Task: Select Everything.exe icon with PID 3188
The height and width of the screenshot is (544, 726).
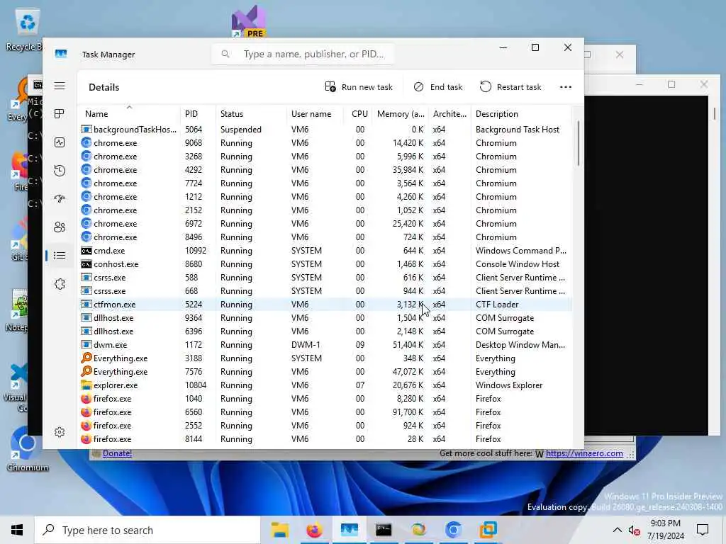Action: point(86,358)
